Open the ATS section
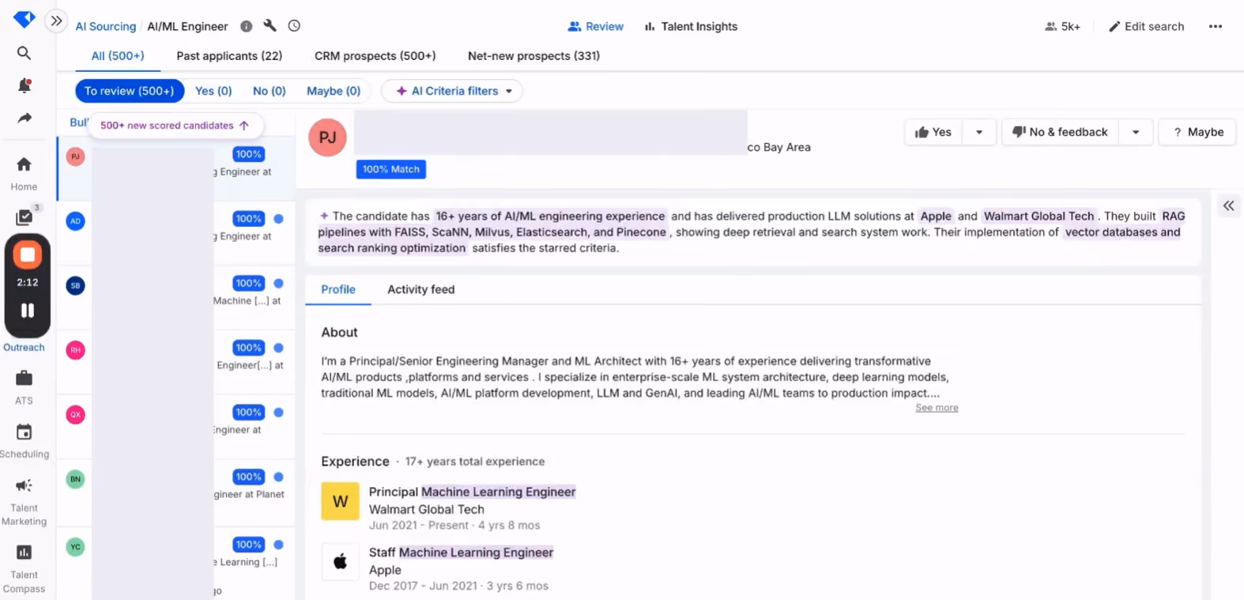 pos(25,387)
